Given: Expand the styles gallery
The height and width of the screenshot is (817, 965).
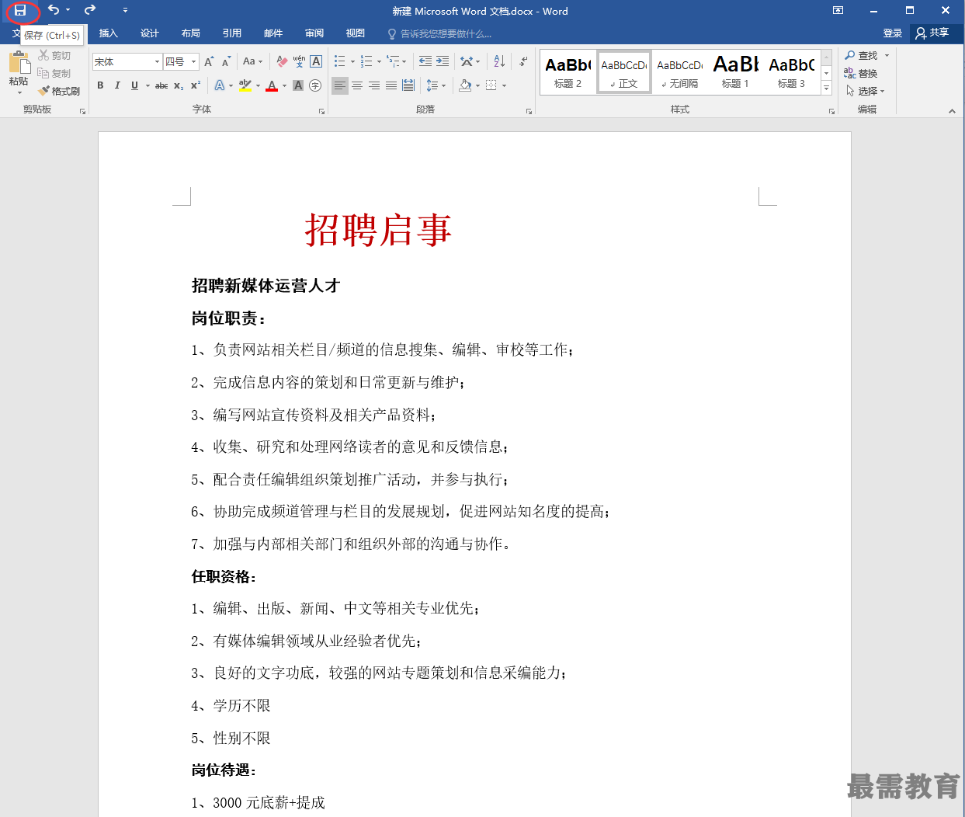Looking at the screenshot, I should tap(826, 89).
